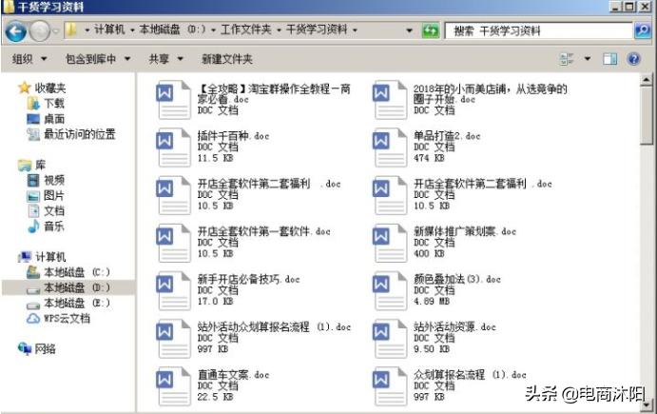This screenshot has height=414, width=657.
Task: Expand dropdown arrow before 计算机 breadcrumb
Action: [x=87, y=30]
